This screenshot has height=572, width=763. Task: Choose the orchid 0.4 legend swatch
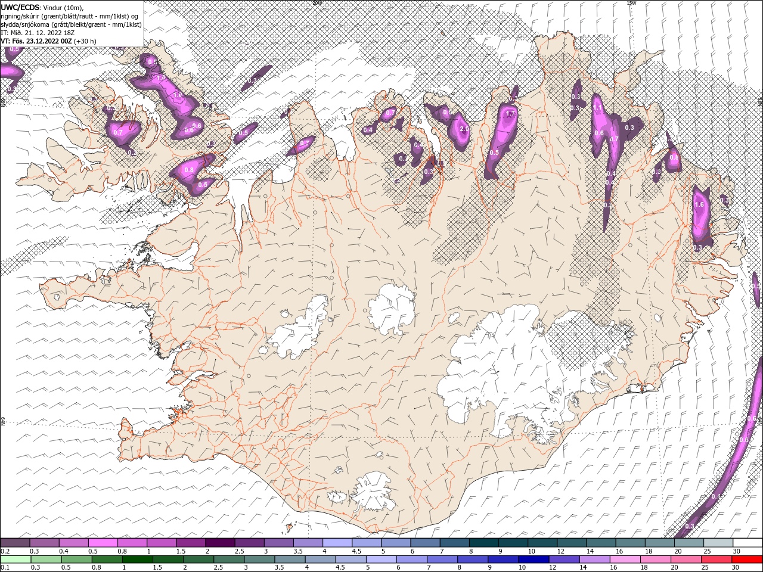pyautogui.click(x=73, y=543)
